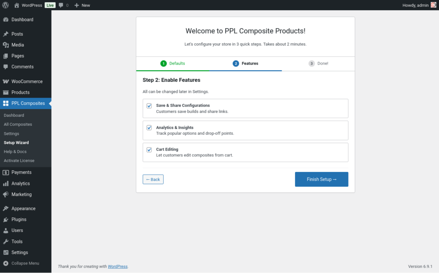Click the Collapse Menu arrow icon
The width and height of the screenshot is (439, 273).
(6, 263)
